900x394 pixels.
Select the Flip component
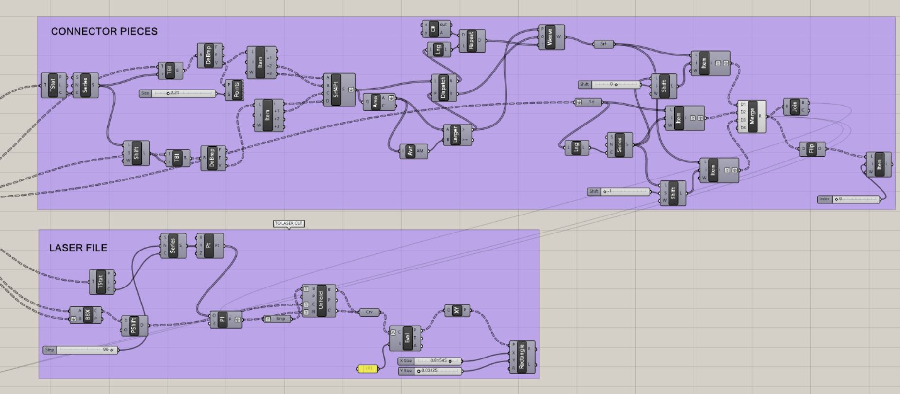811,149
